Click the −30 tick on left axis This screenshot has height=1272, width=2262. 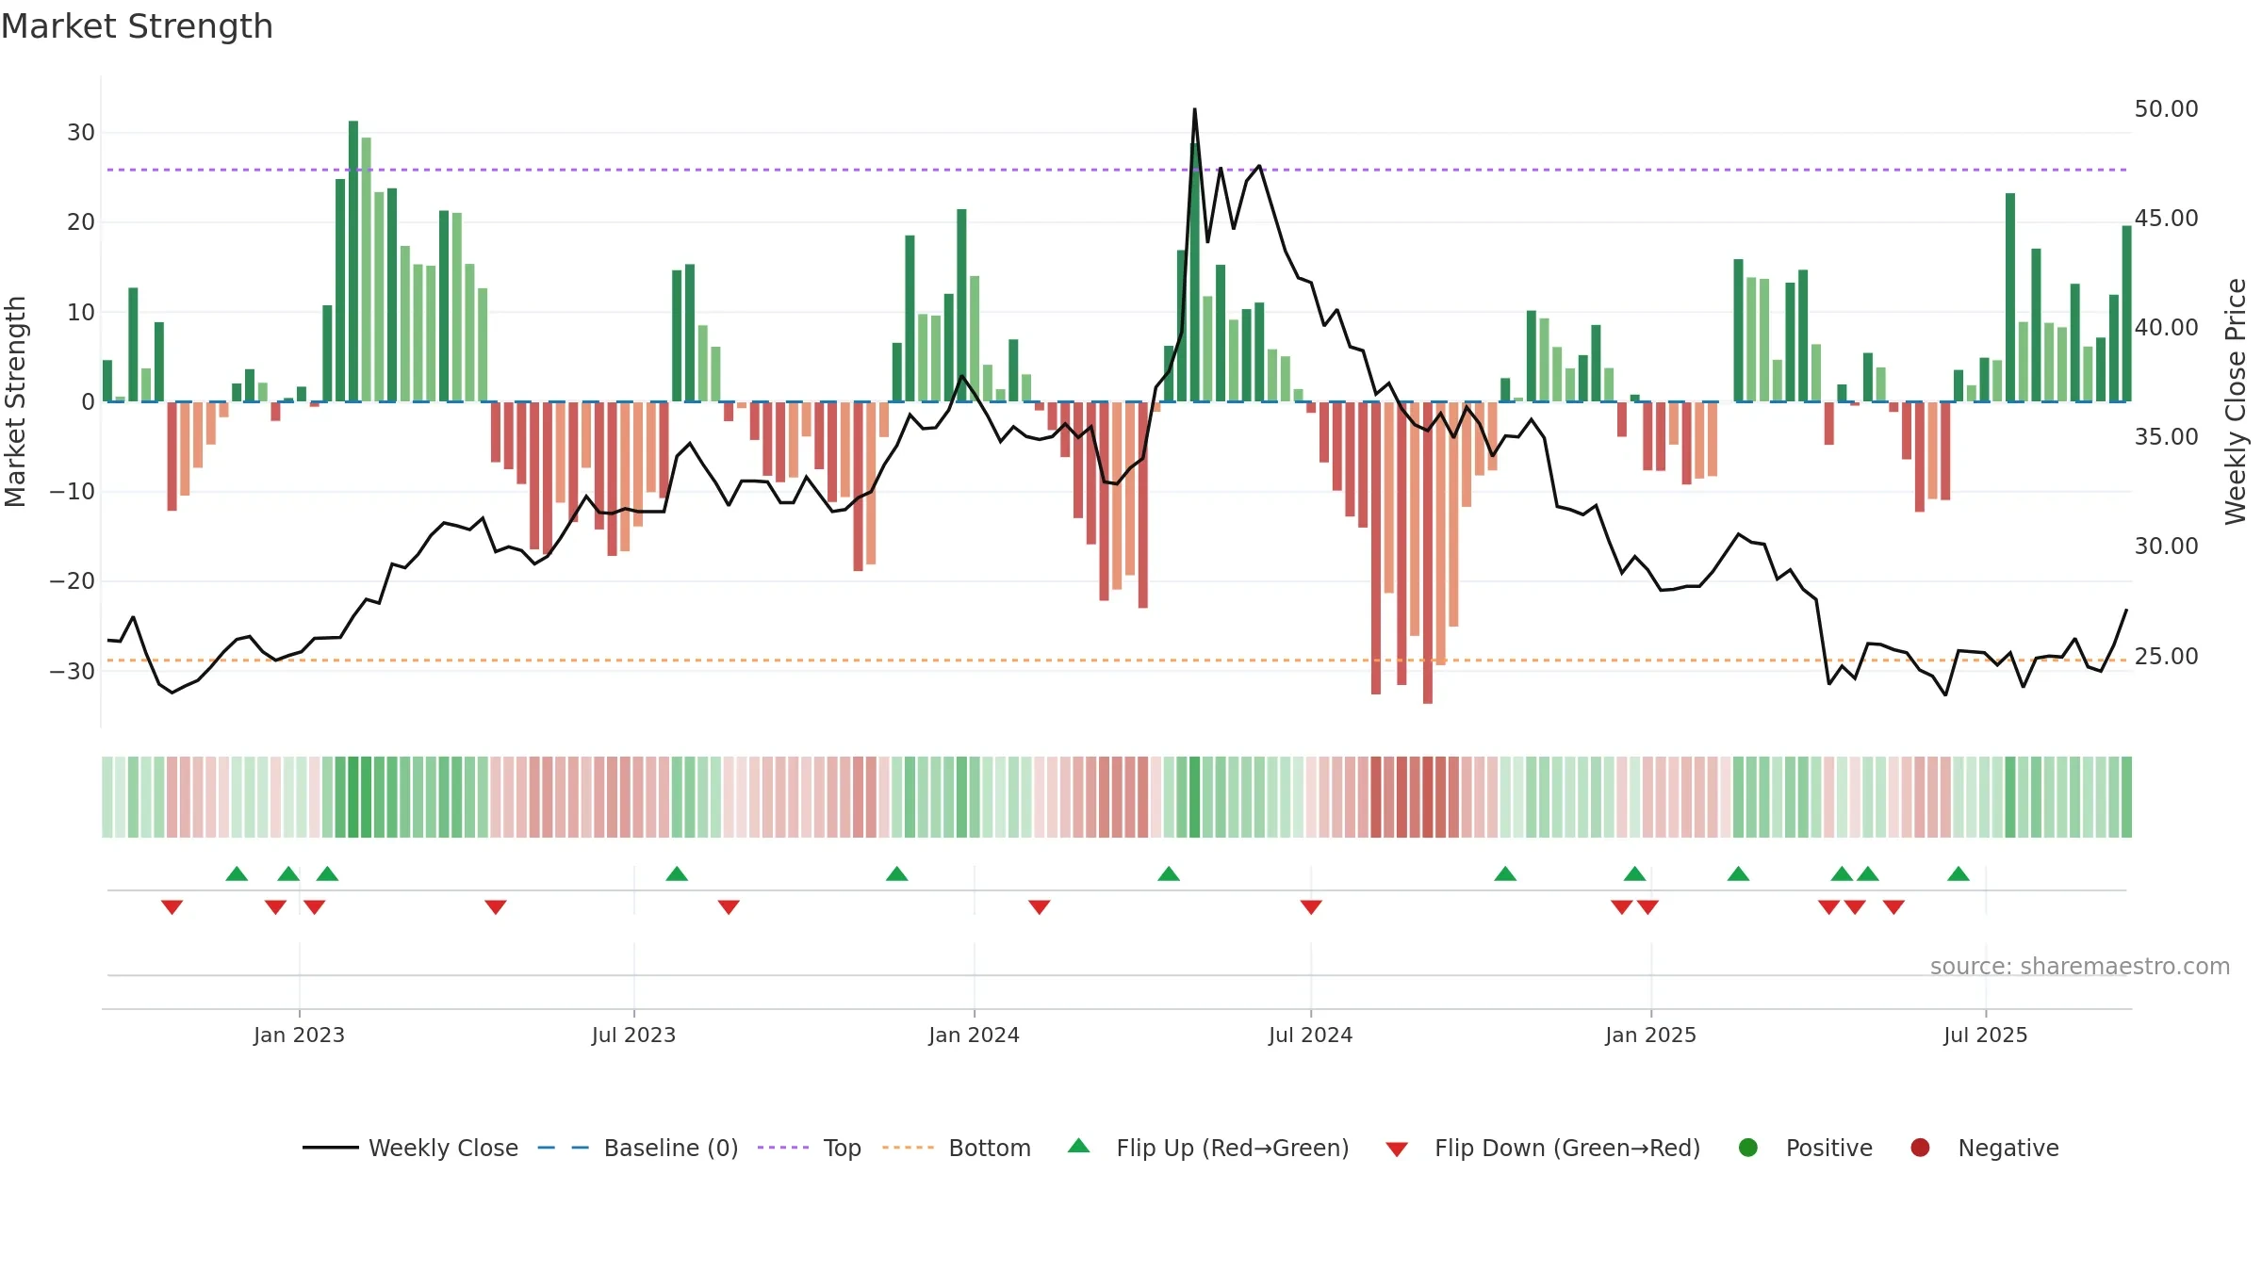[x=73, y=672]
